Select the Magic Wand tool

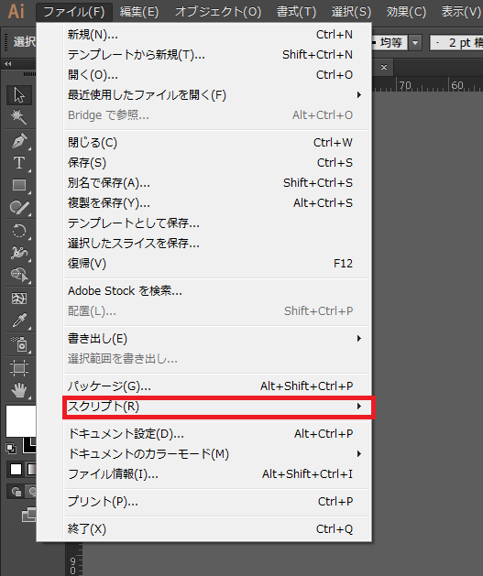[x=19, y=117]
